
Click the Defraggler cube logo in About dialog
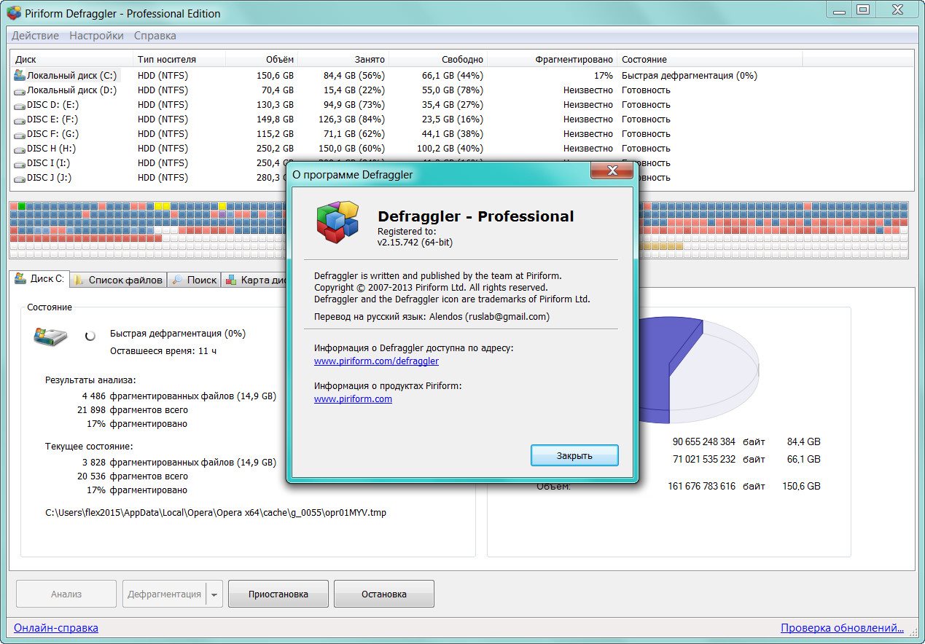(x=338, y=221)
